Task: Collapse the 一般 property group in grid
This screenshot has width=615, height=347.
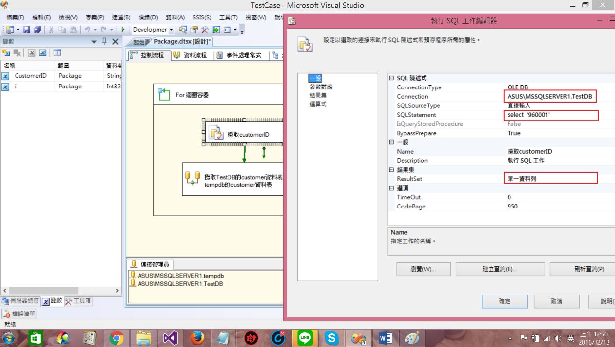Action: point(392,142)
